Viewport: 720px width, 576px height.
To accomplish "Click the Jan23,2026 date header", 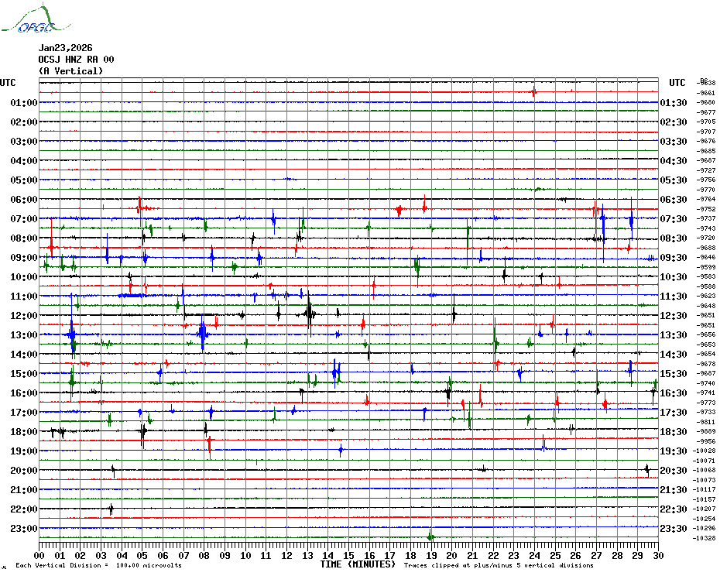I will [x=65, y=48].
